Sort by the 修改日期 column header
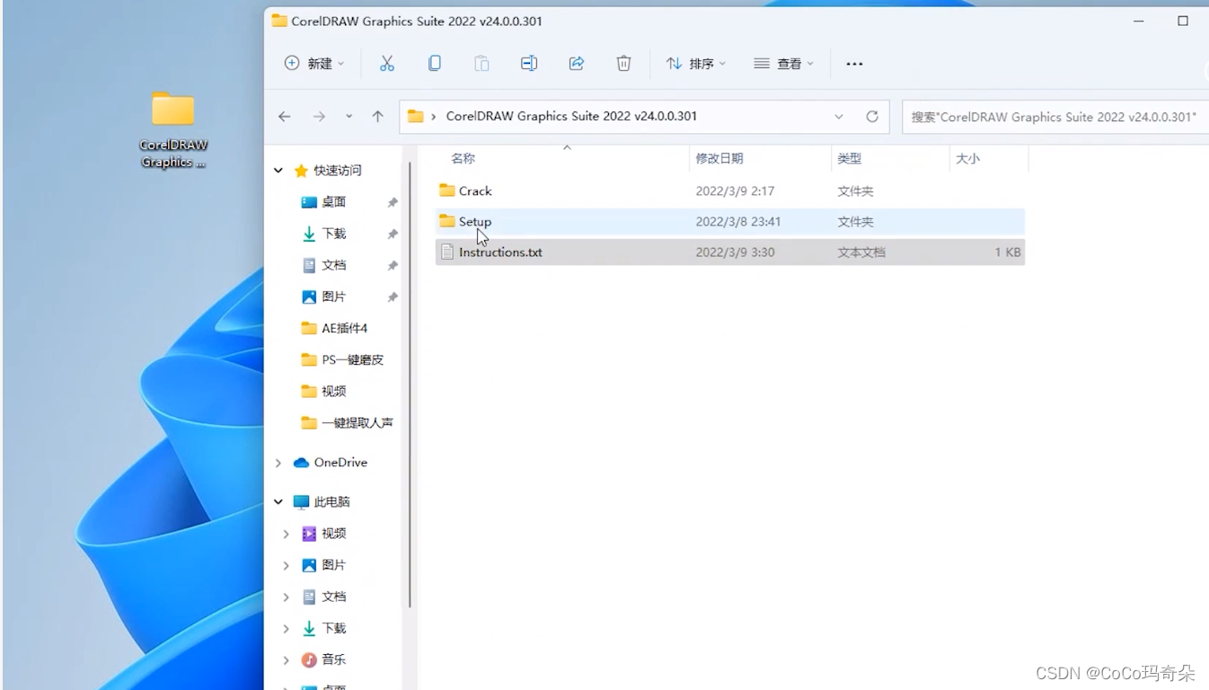 point(719,158)
